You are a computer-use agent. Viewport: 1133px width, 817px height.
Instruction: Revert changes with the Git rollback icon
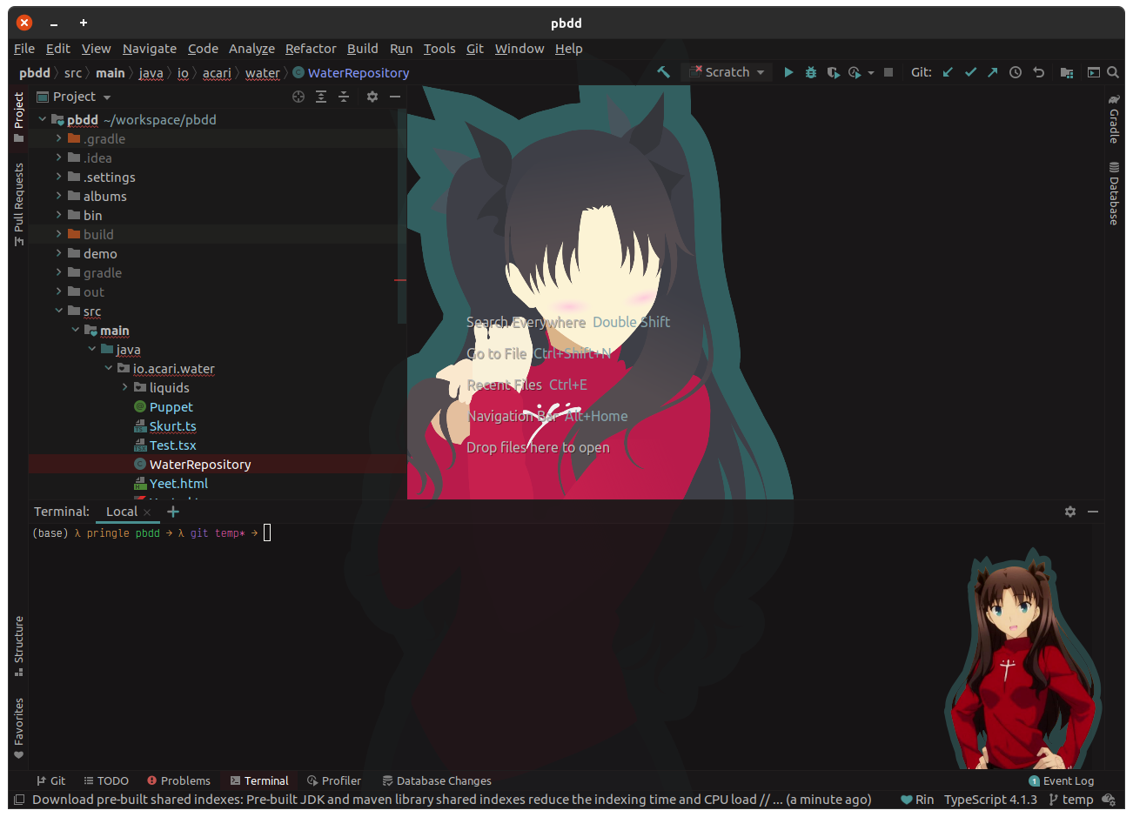click(x=1038, y=72)
